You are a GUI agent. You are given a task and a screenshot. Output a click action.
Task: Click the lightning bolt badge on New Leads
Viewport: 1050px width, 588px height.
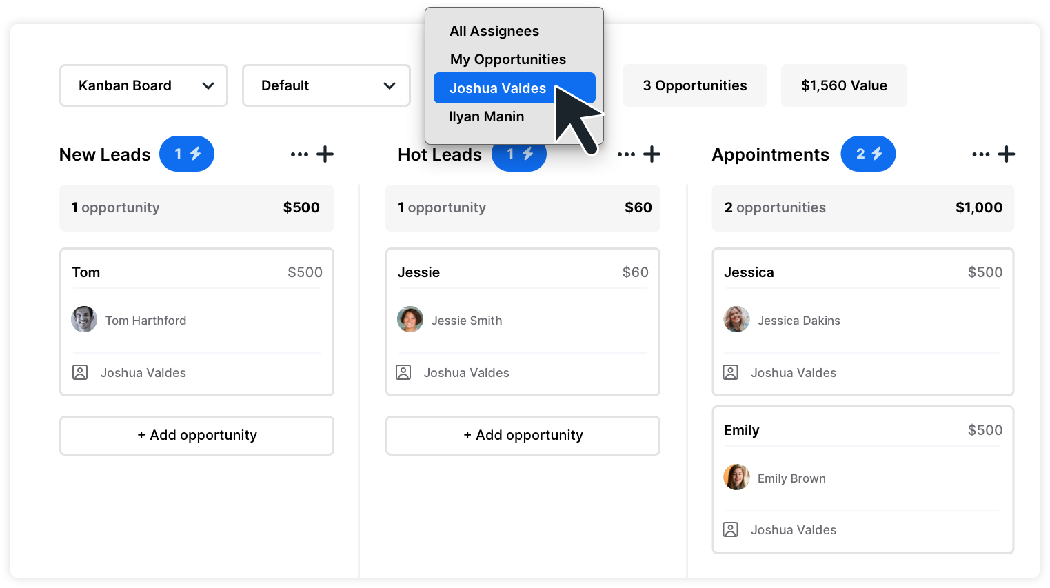click(x=196, y=154)
